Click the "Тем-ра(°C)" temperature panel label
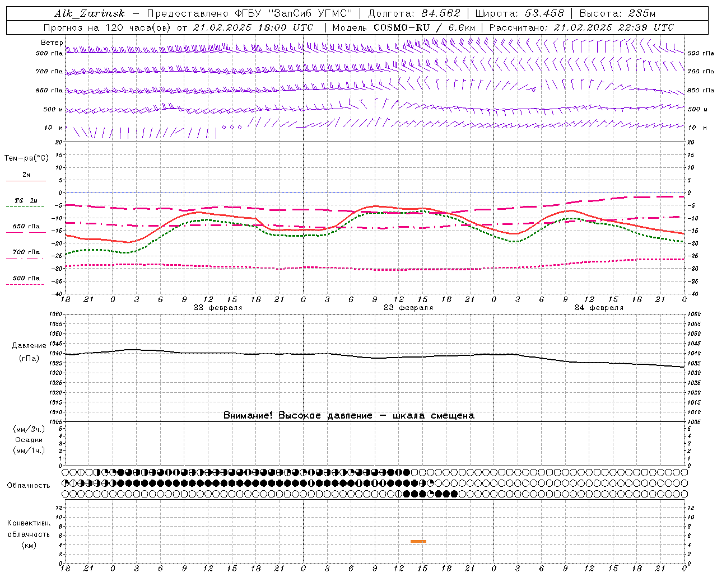717x573 pixels. coord(26,158)
